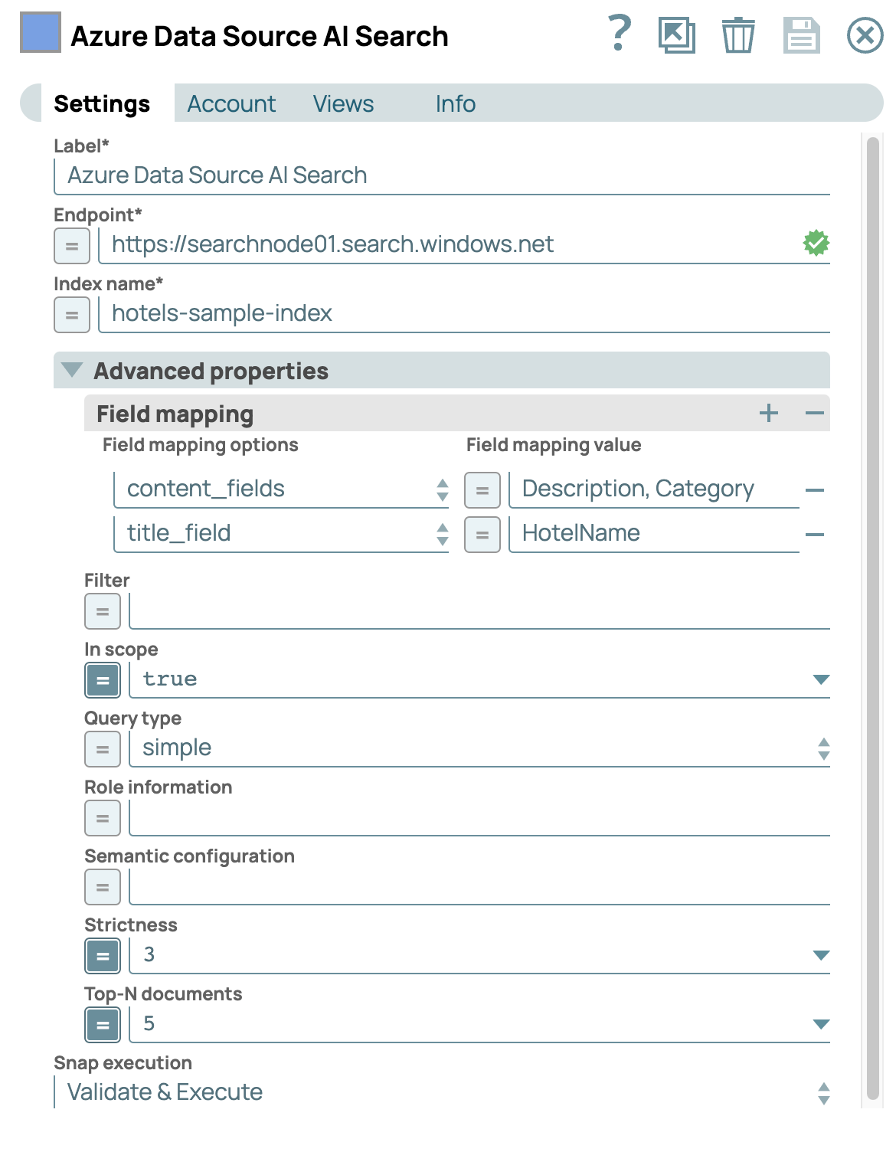The image size is (896, 1152).
Task: Switch to the Account tab
Action: tap(231, 103)
